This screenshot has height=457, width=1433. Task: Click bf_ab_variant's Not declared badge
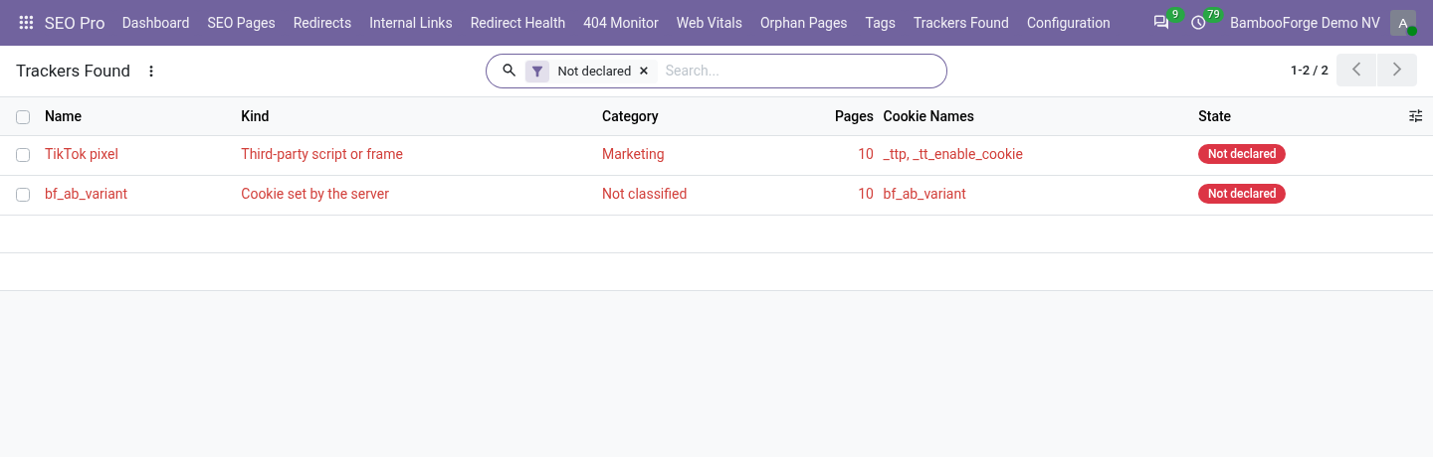coord(1242,194)
